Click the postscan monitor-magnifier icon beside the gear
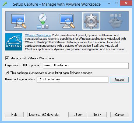134x123 pixels. 67,21
